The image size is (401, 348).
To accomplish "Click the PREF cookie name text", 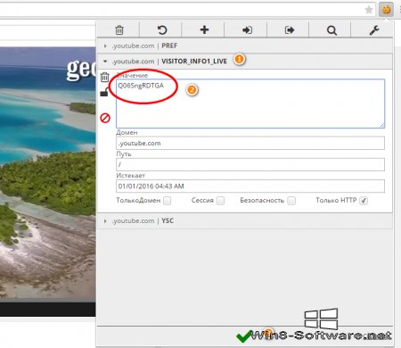I will 169,46.
